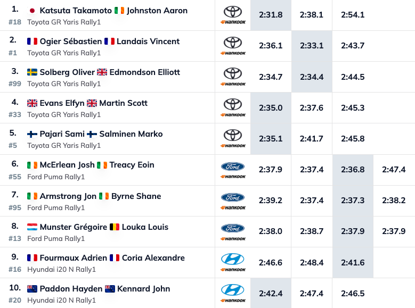Click McErlean's highlighted 2:36.8 time
This screenshot has width=415, height=308.
(x=353, y=170)
